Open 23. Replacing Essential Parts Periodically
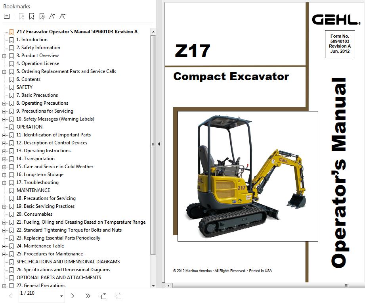This screenshot has width=365, height=303. coord(58,238)
